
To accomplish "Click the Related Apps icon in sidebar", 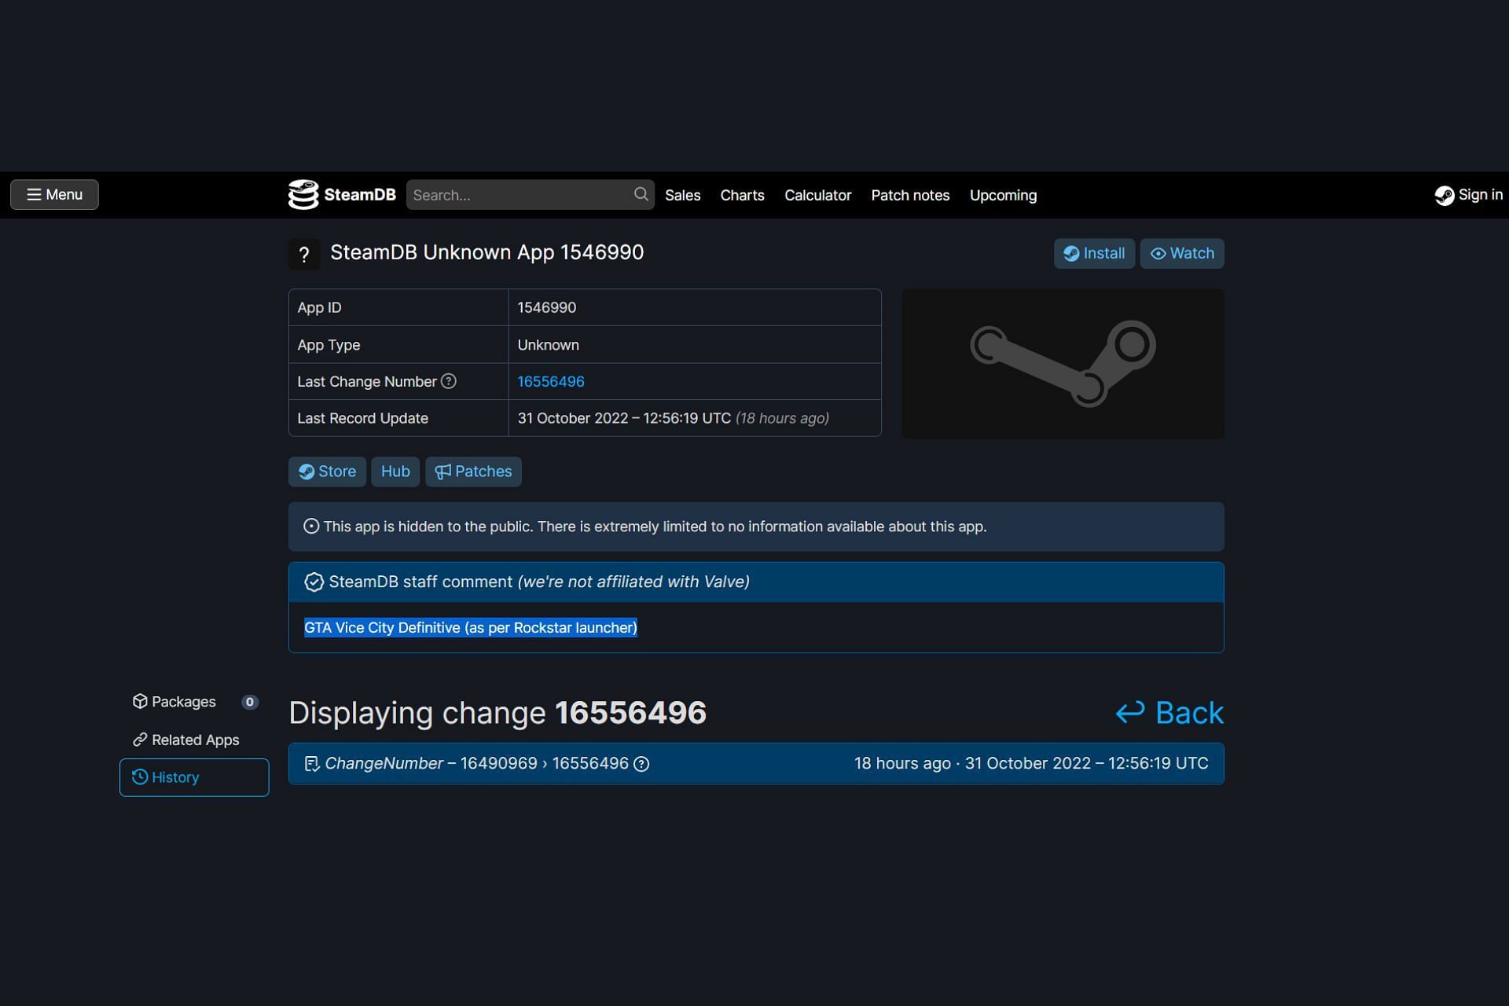I will [x=138, y=739].
